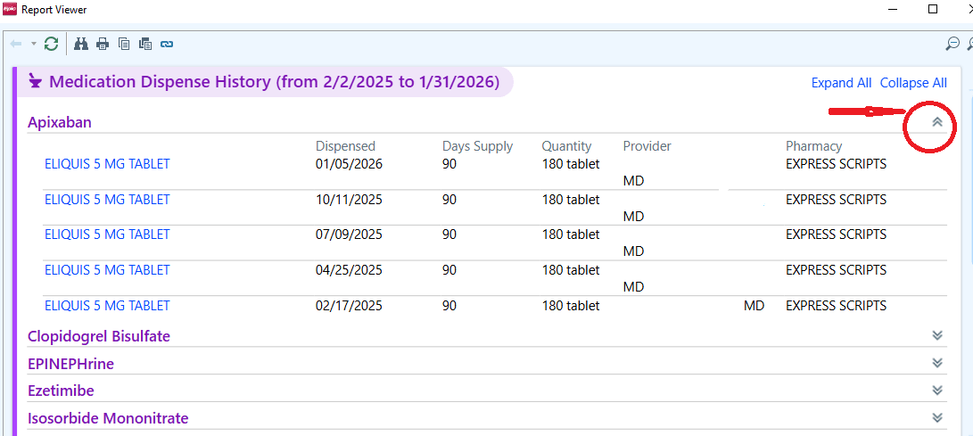Print the report using the printer icon
The width and height of the screenshot is (973, 436).
point(103,44)
